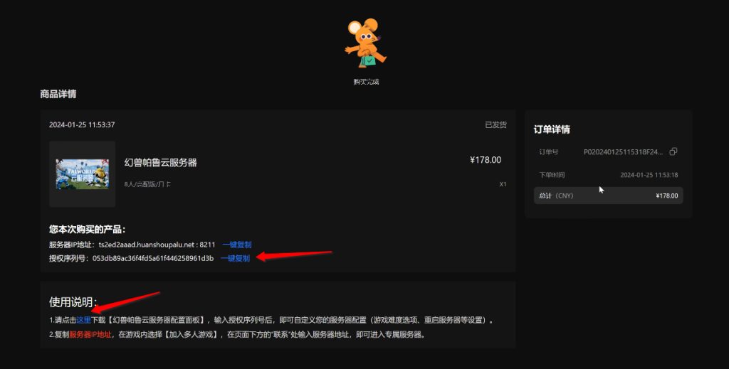Click the 商品详情 heading
This screenshot has height=369, width=729.
[x=58, y=94]
